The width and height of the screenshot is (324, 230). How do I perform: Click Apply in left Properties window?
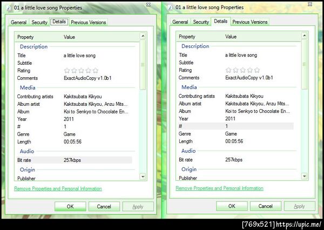click(138, 206)
